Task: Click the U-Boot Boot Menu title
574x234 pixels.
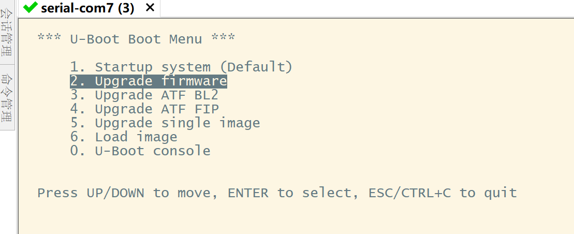Action: (x=136, y=39)
